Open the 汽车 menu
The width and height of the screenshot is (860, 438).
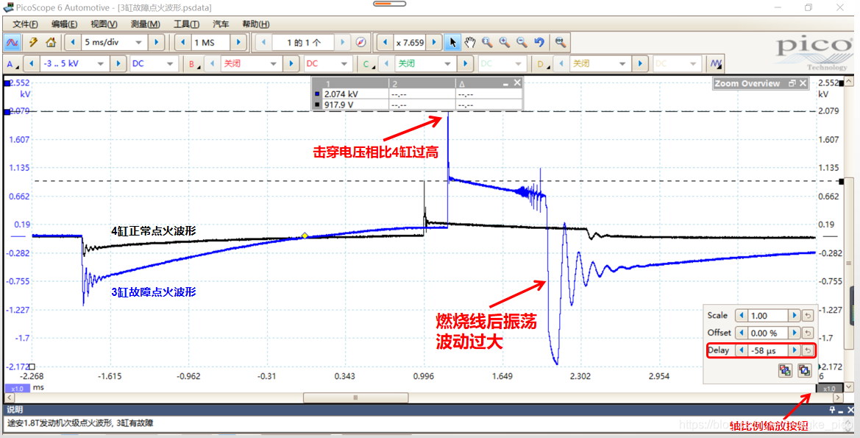pyautogui.click(x=221, y=24)
